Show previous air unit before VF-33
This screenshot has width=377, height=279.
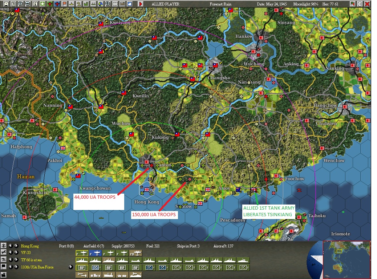tap(11, 252)
